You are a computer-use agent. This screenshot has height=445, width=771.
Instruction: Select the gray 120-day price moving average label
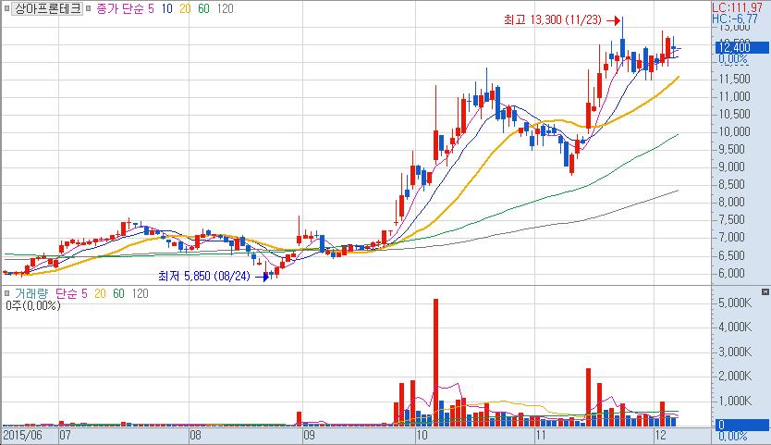coord(224,7)
